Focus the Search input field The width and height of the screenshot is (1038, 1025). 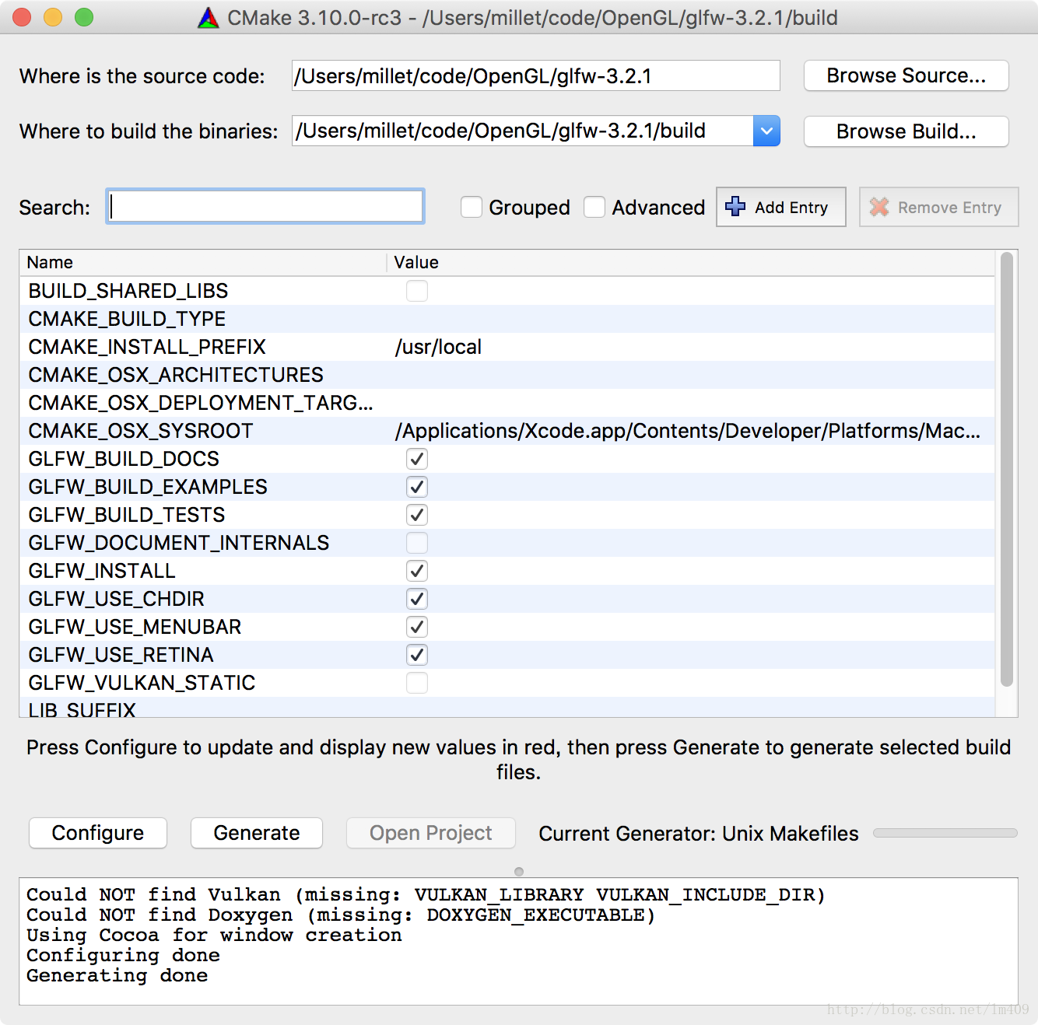(265, 206)
